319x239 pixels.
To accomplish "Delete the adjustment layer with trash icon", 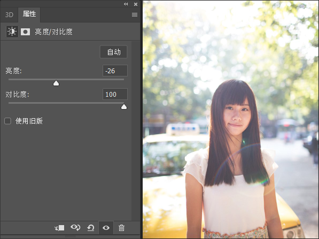I will click(x=121, y=228).
